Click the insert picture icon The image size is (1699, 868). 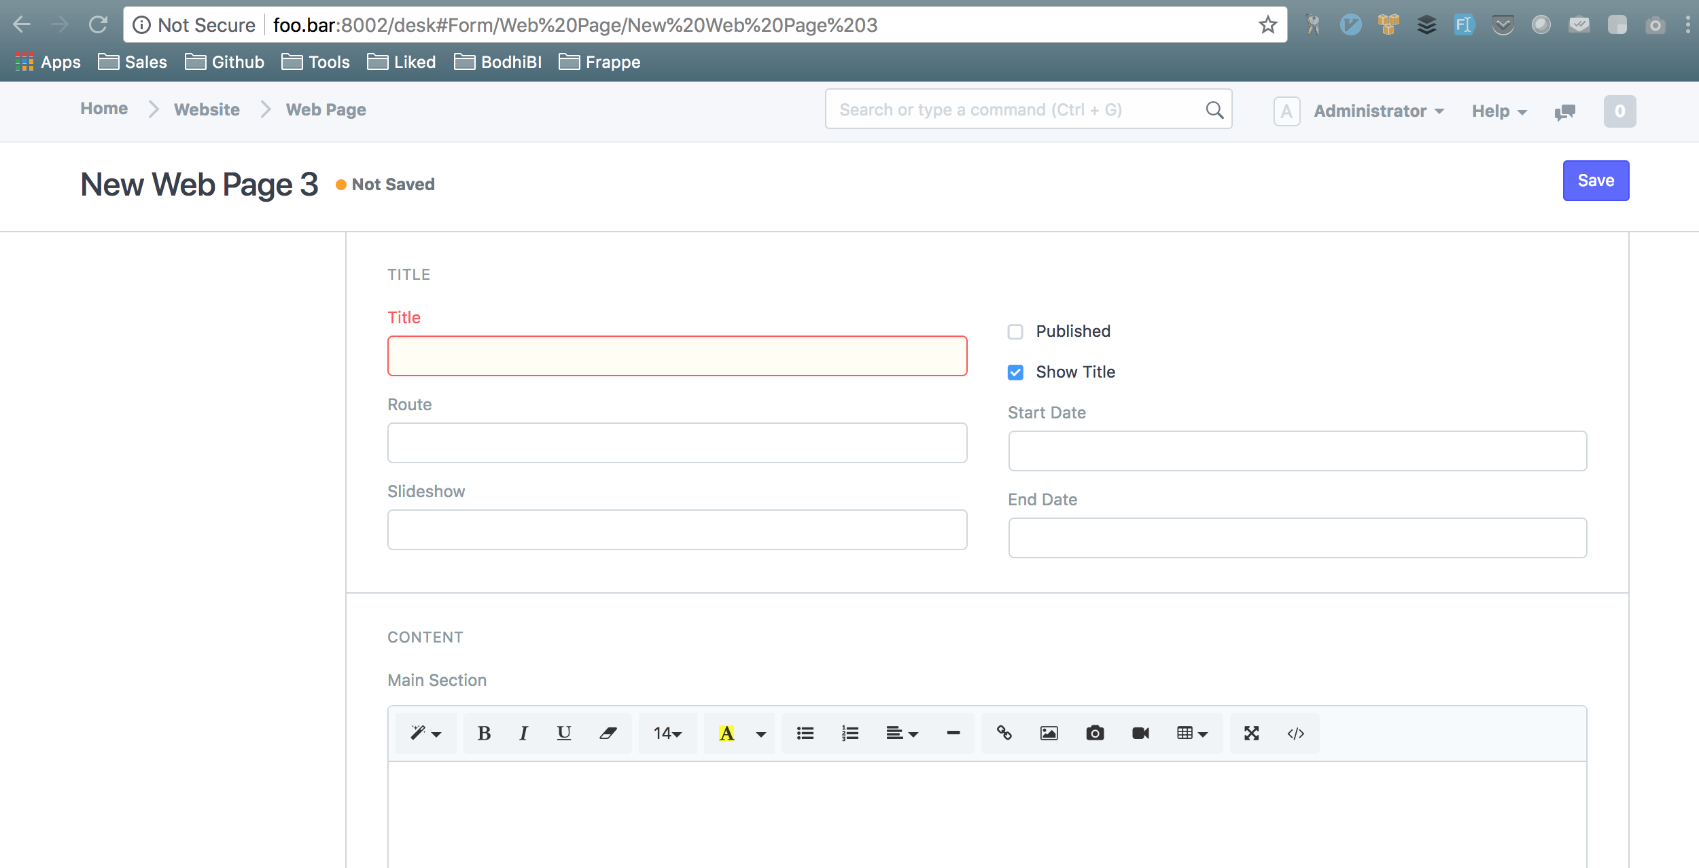click(x=1049, y=734)
